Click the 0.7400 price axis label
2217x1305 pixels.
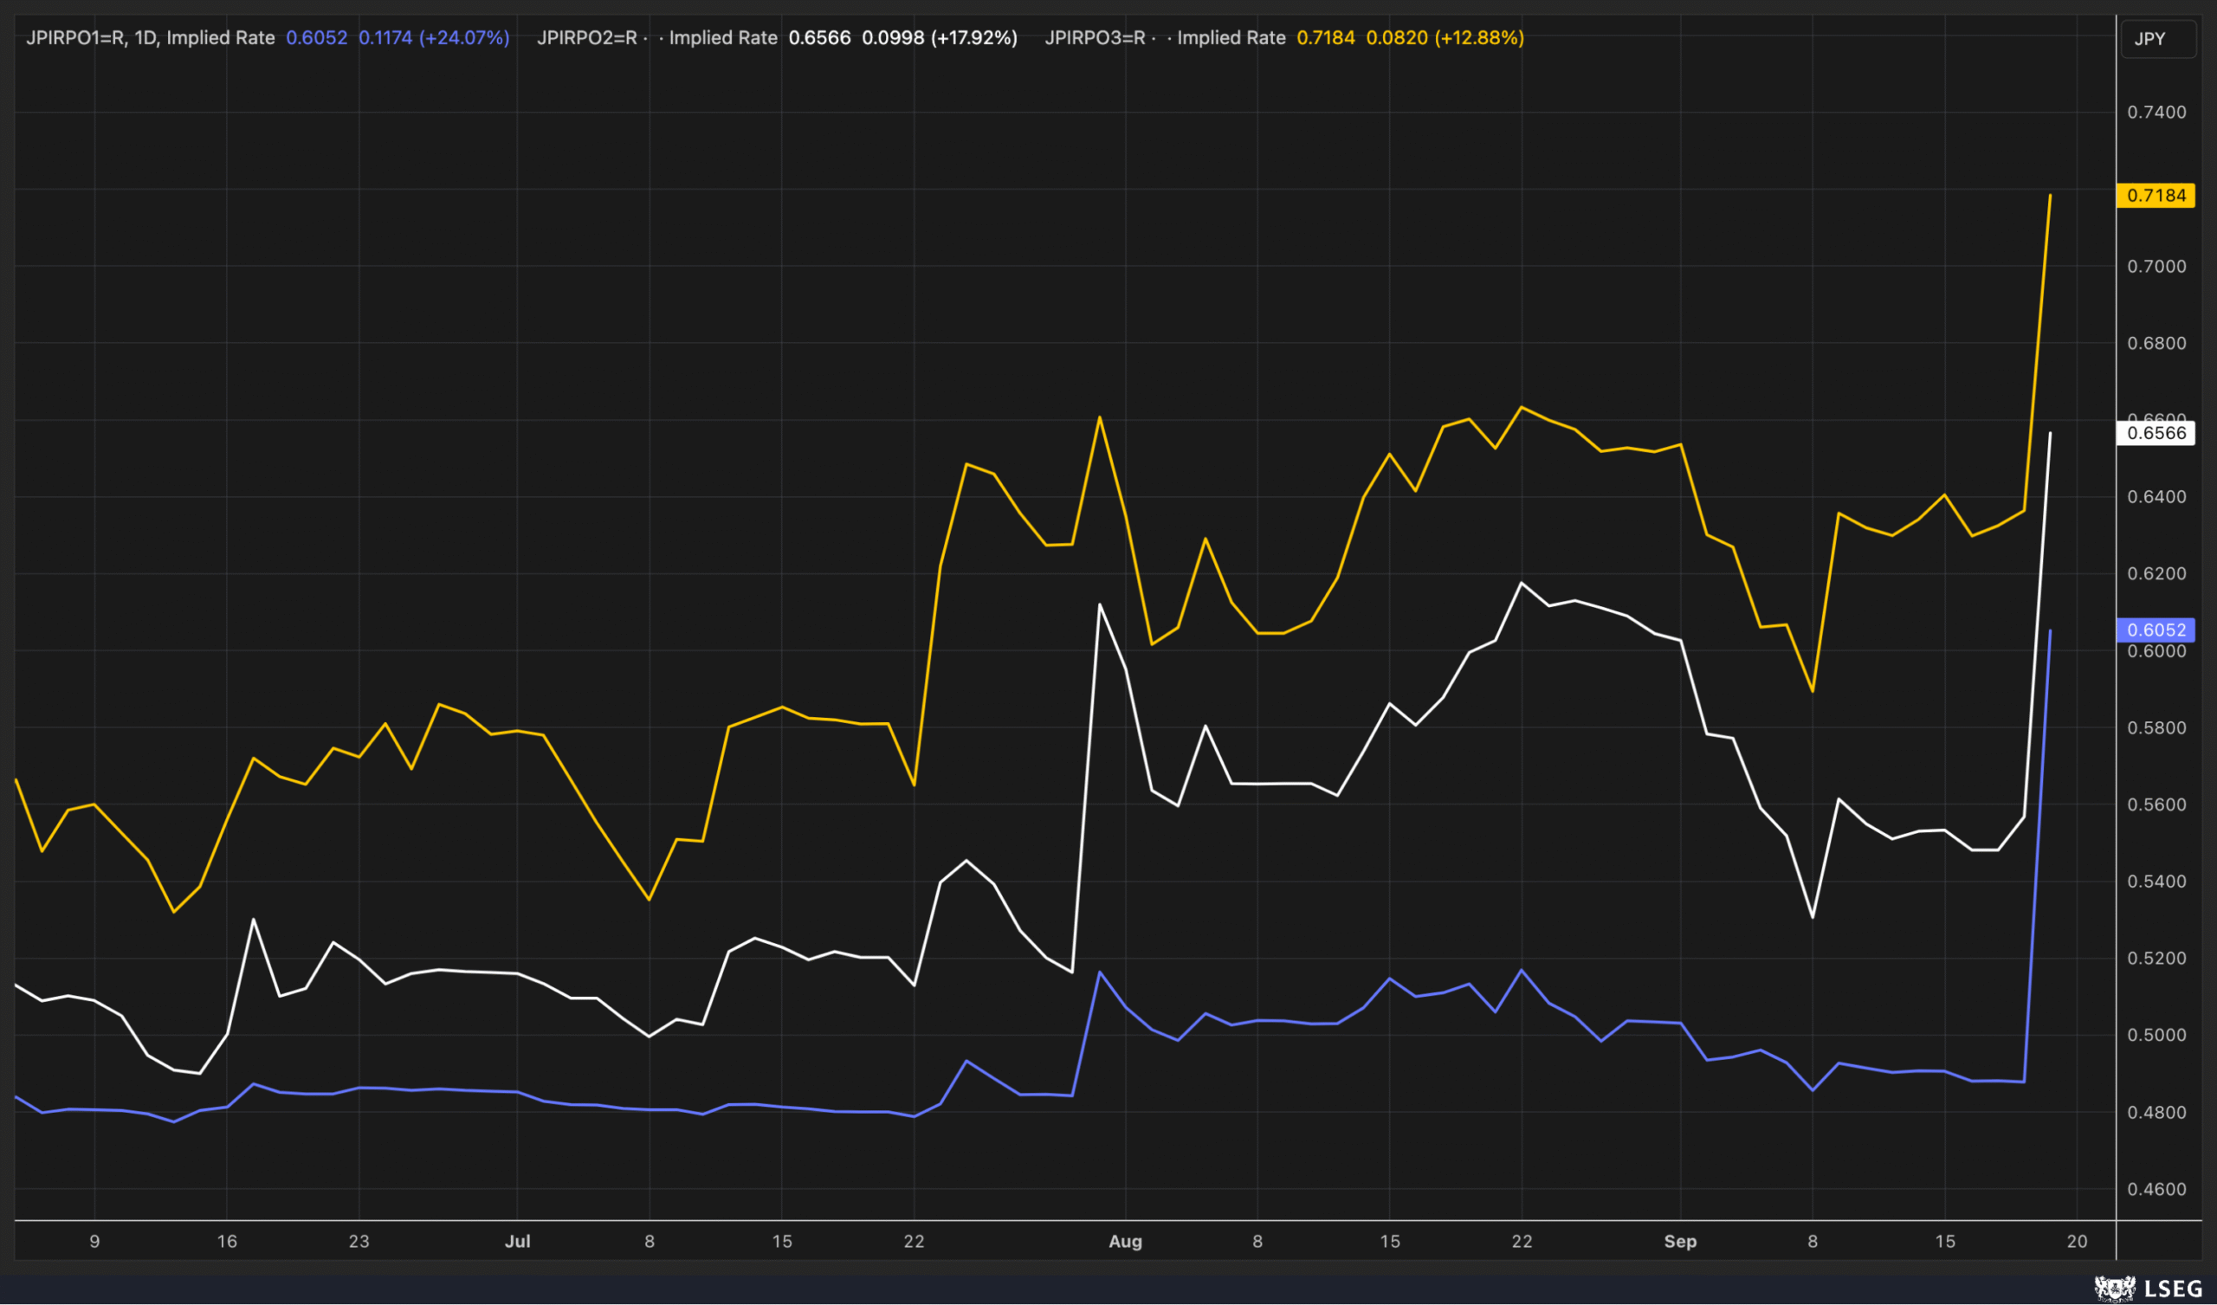2156,112
